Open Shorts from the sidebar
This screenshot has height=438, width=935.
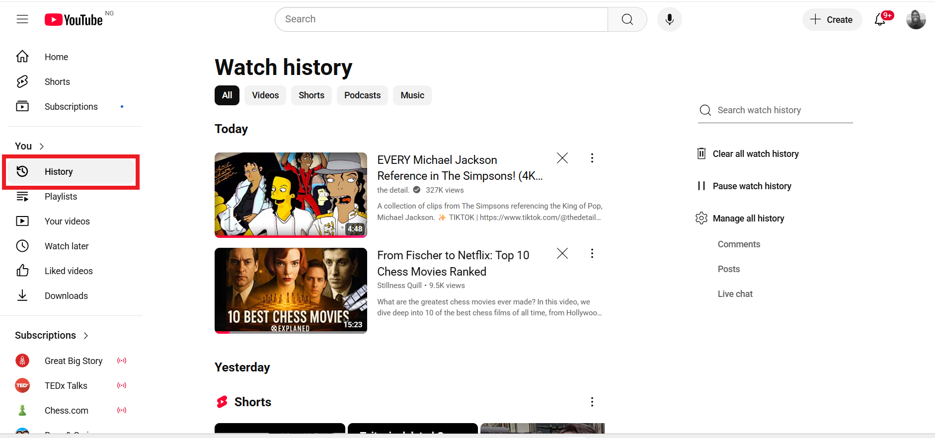coord(71,82)
